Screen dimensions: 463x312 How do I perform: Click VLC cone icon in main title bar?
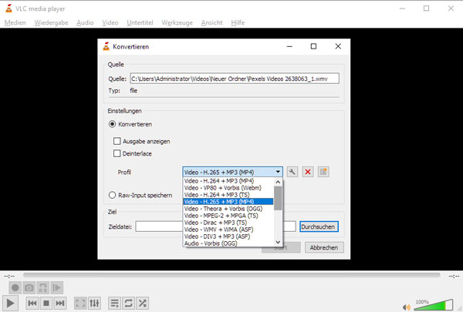coord(8,8)
